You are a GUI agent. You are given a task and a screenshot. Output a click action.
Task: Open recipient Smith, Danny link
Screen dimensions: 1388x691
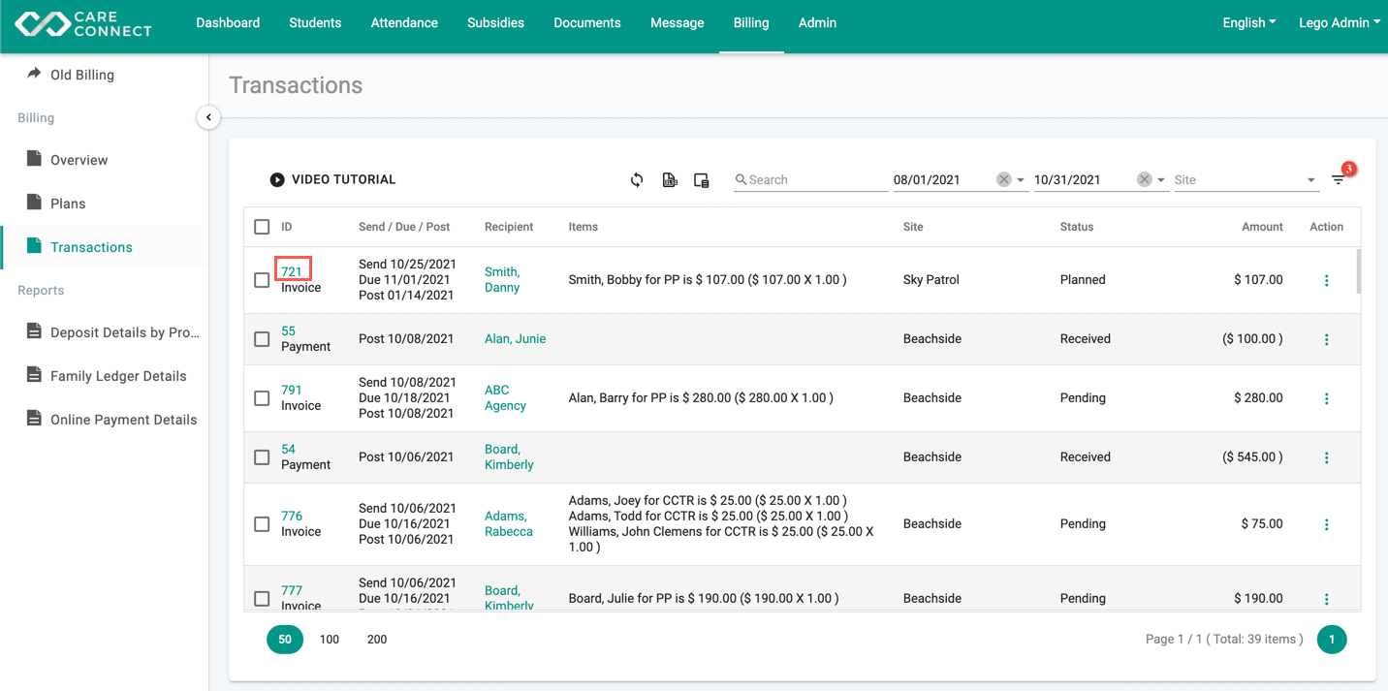tap(502, 279)
